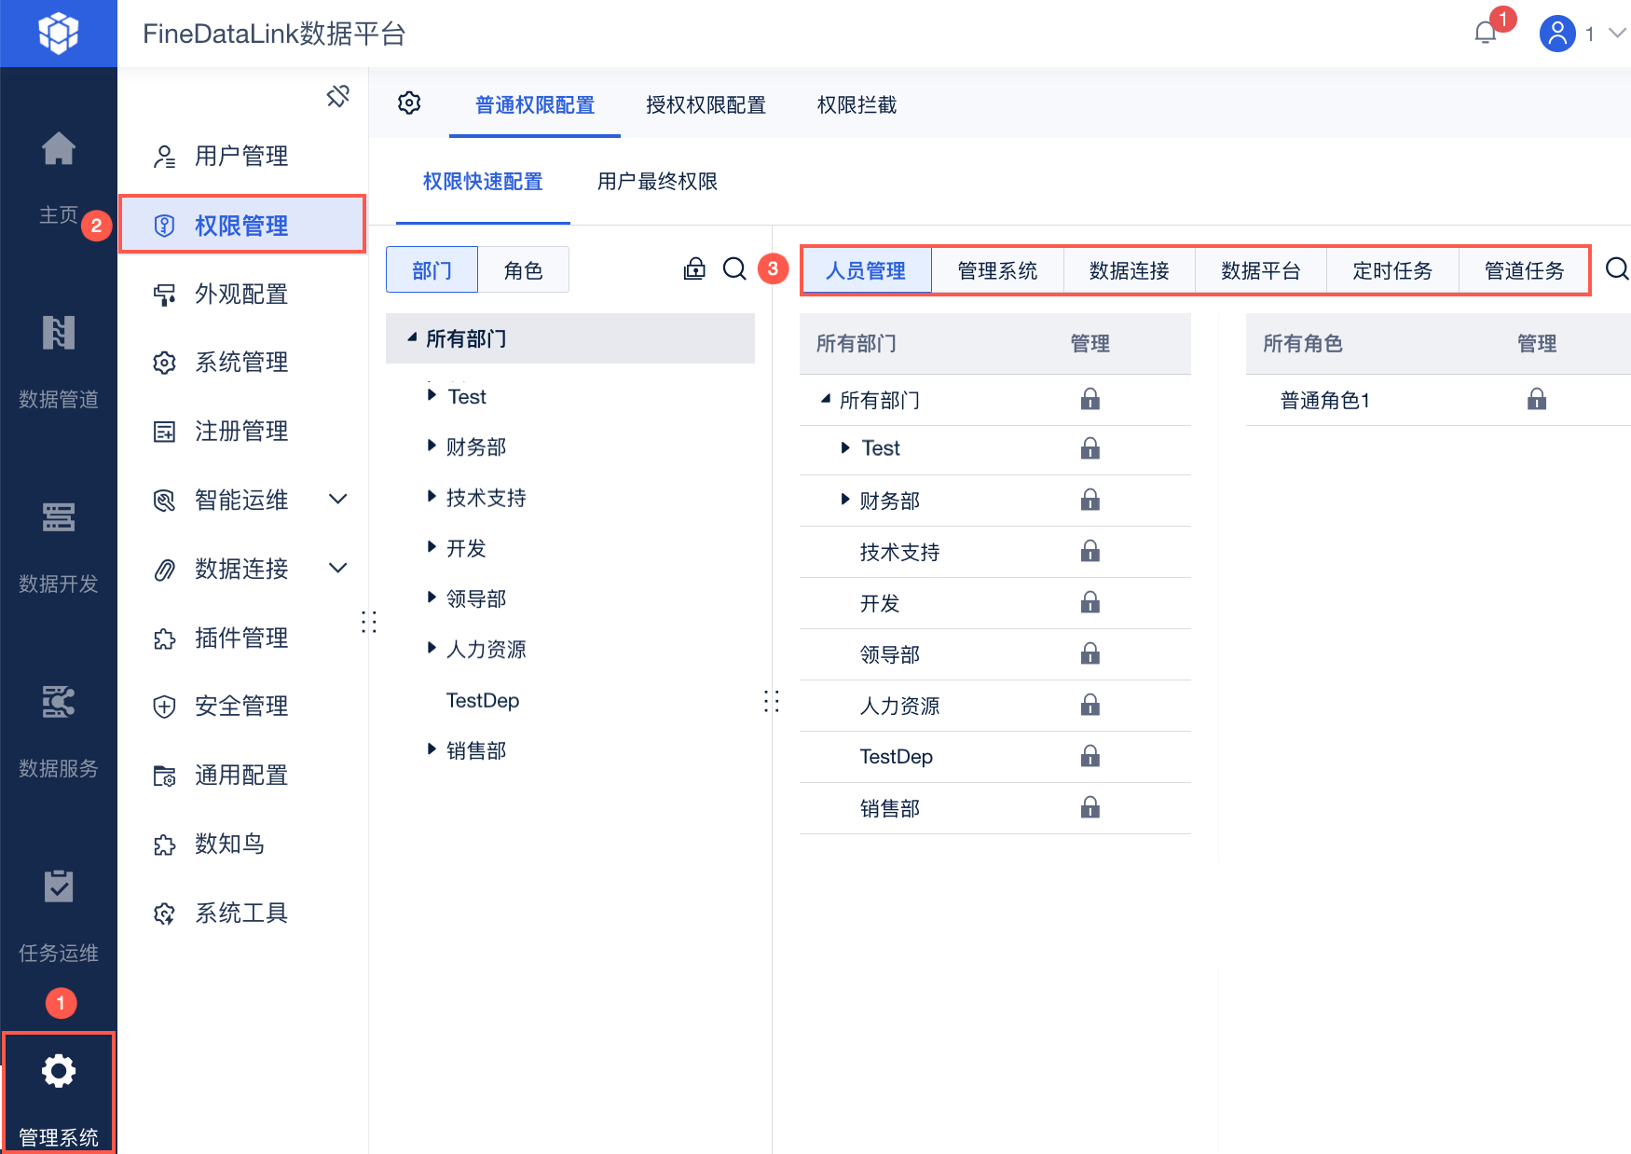Open the 数据管道 sidebar icon

[58, 333]
